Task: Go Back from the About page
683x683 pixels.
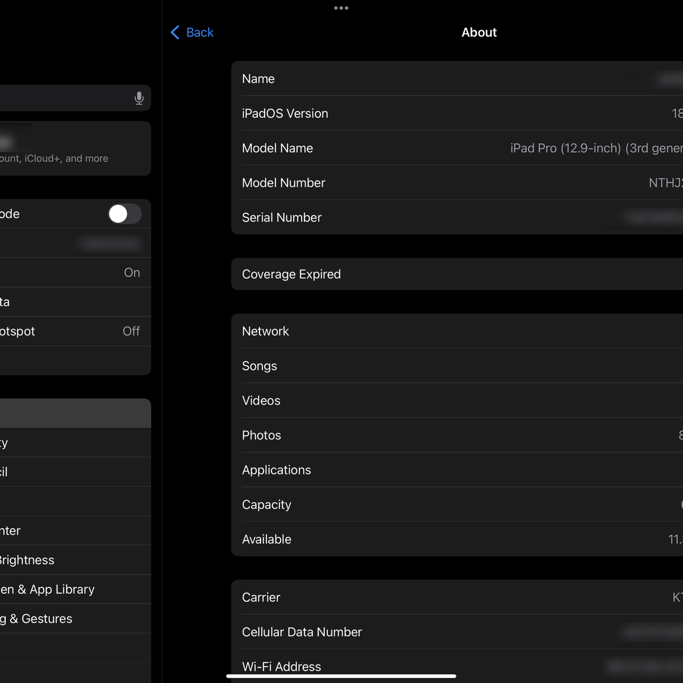Action: (x=192, y=32)
